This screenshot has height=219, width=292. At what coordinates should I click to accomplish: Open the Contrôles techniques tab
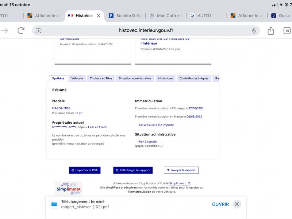(194, 78)
